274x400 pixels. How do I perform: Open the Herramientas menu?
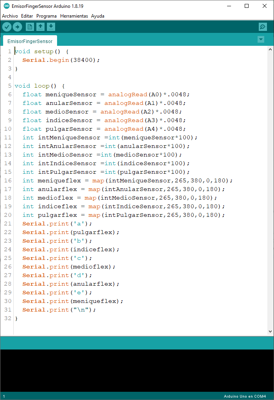pos(74,16)
